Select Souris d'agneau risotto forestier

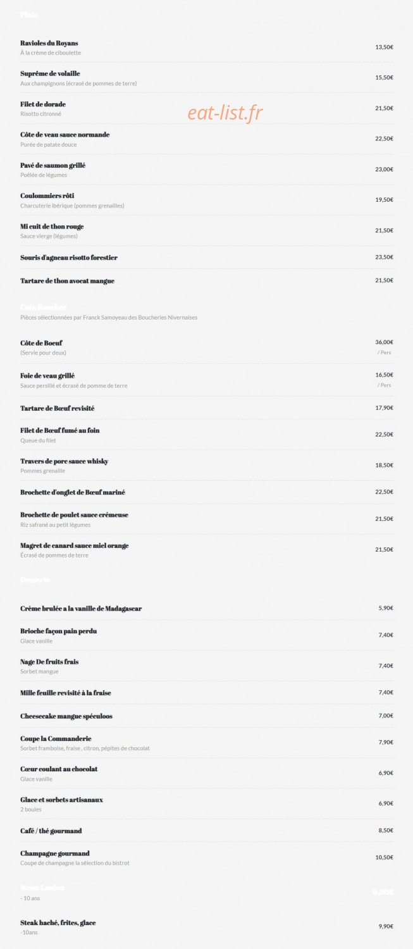(69, 257)
